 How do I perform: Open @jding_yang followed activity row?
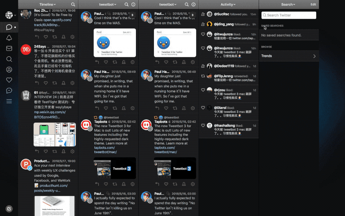click(228, 24)
